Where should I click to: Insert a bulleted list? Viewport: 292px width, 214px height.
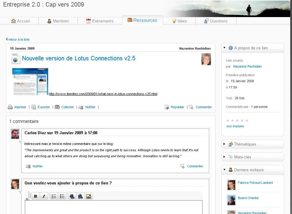62,196
